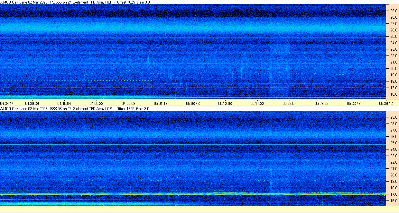Click the 05:33:47 time label

(353, 103)
